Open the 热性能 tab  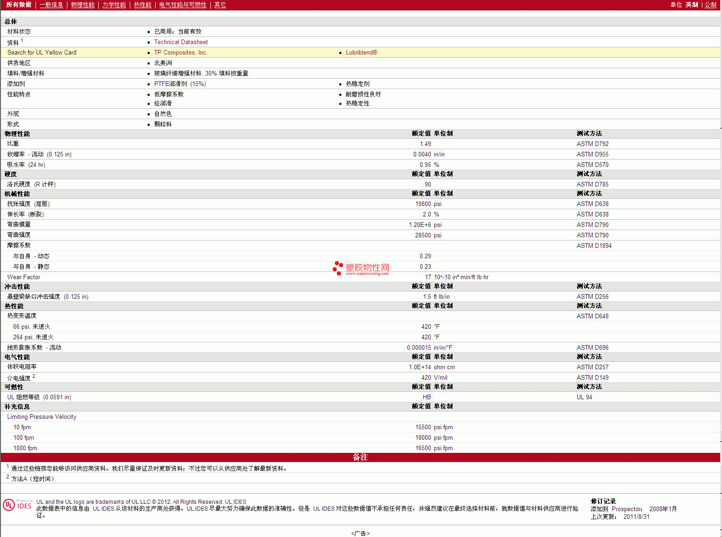142,5
